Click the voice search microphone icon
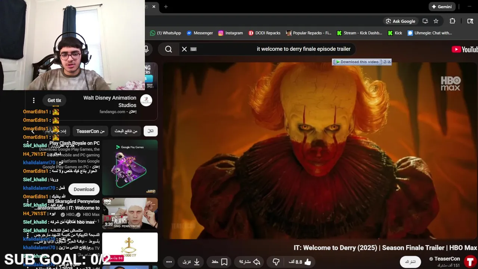Screen dimensions: 478x269 146,49
